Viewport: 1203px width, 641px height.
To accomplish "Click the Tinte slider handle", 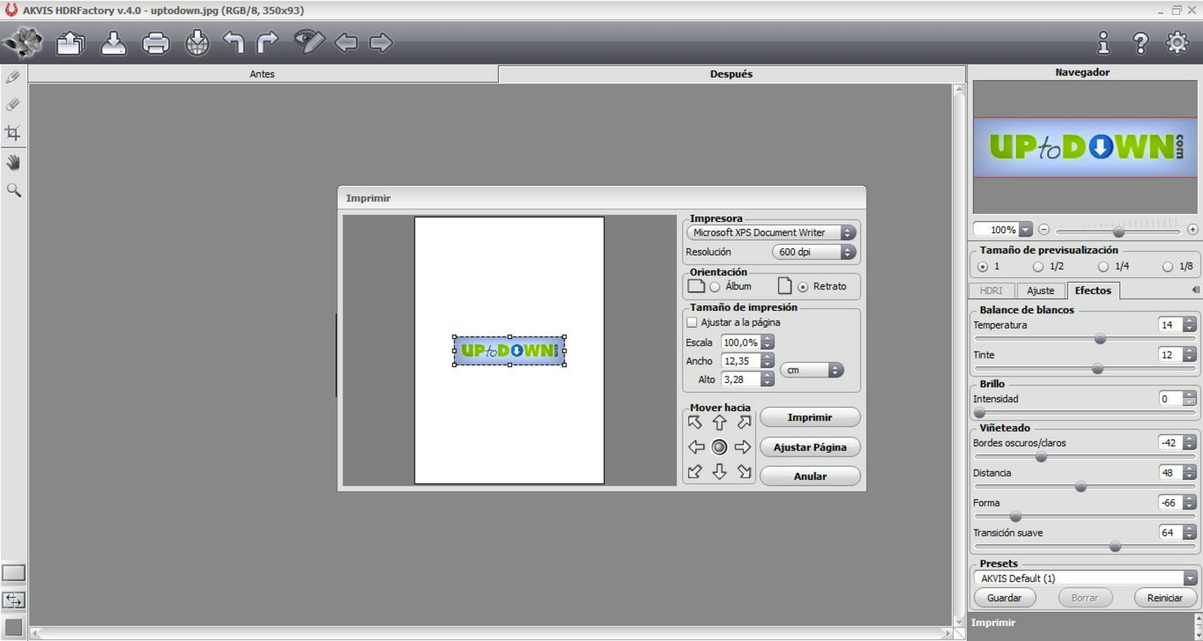I will click(x=1097, y=369).
